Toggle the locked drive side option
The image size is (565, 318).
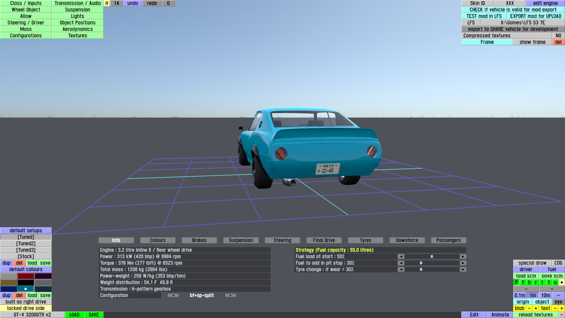coord(26,308)
